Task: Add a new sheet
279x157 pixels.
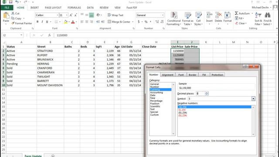Action: (x=53, y=156)
